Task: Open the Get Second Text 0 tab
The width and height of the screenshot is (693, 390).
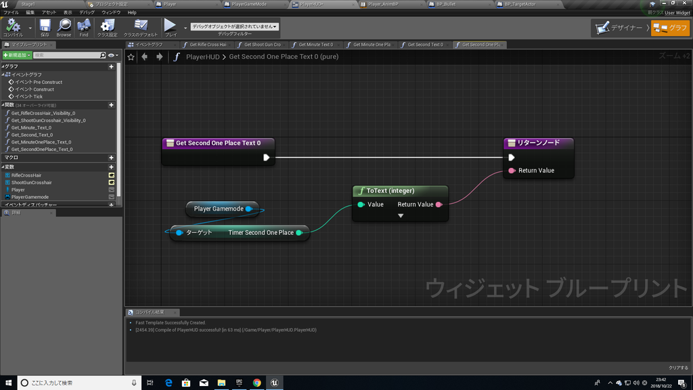Action: [x=425, y=45]
